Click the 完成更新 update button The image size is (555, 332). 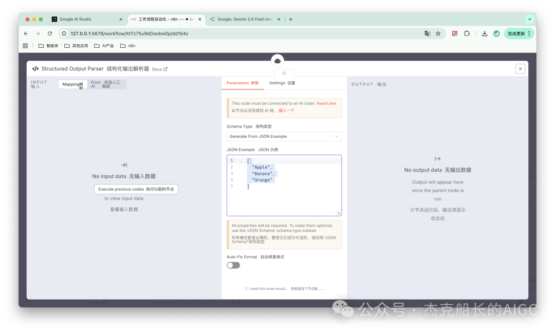[x=516, y=33]
